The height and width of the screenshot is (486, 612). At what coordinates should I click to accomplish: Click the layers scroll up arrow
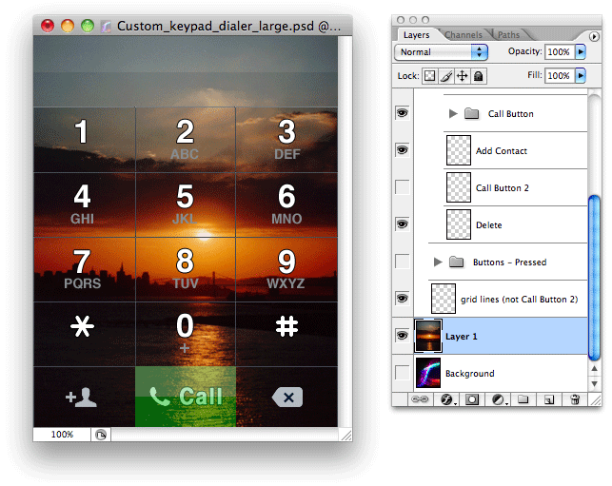pyautogui.click(x=594, y=369)
